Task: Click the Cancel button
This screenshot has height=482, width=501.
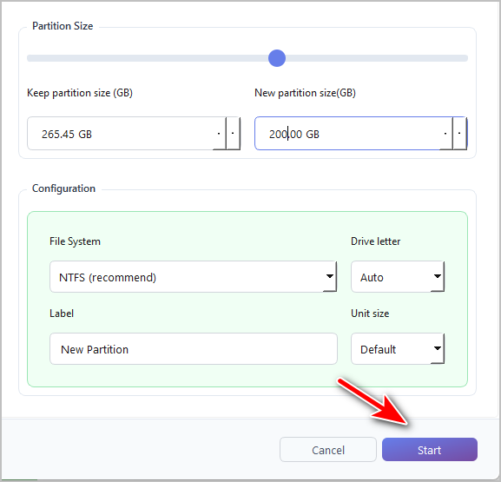Action: coord(328,450)
